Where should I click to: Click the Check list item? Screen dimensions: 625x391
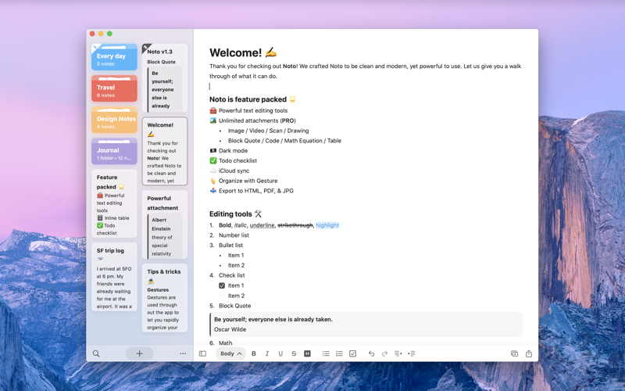231,275
